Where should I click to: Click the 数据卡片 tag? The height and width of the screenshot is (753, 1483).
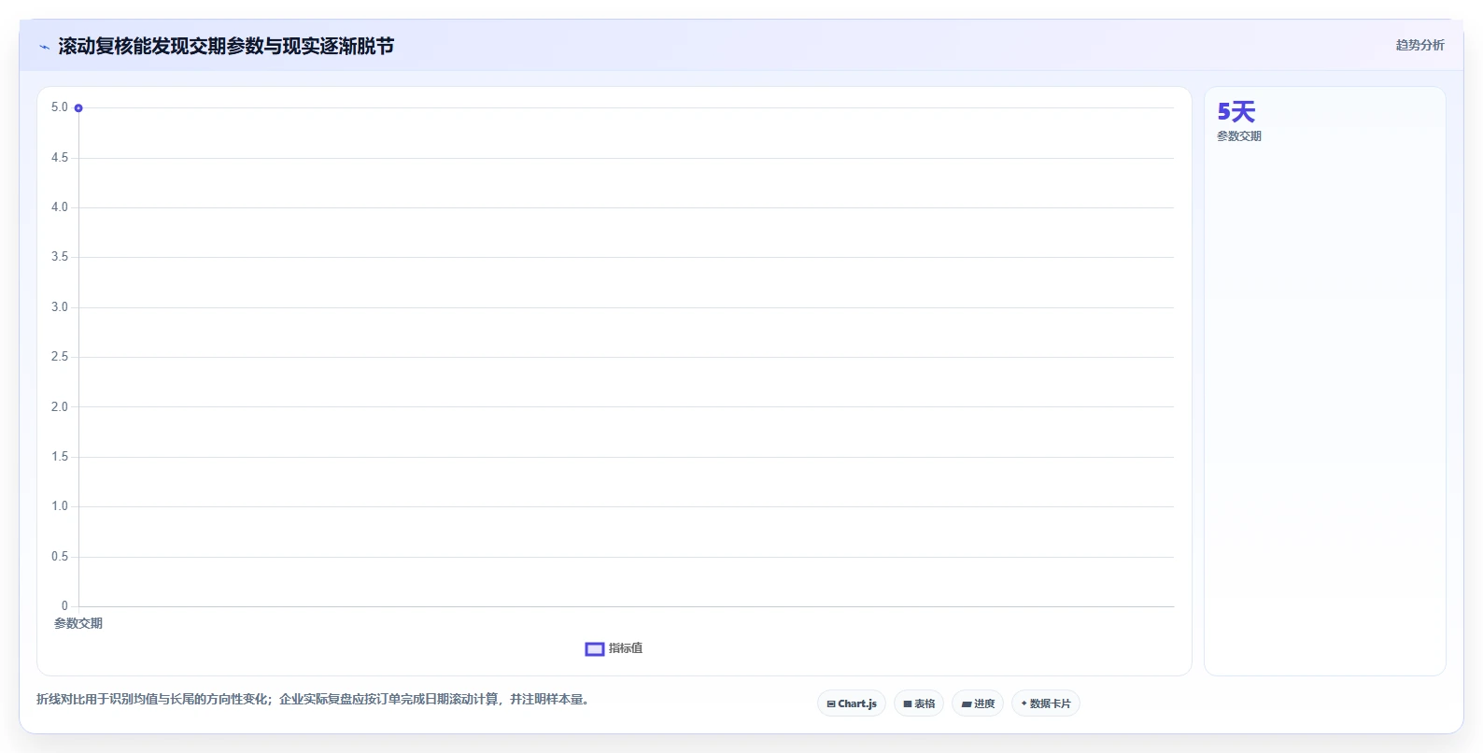pos(1046,703)
